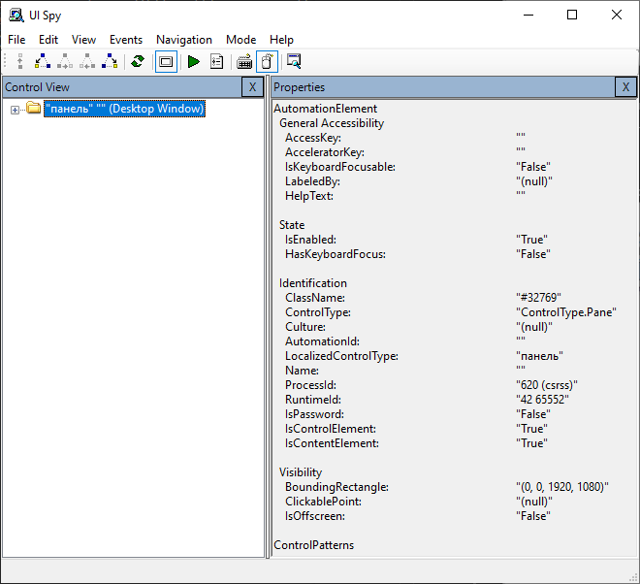Expand the Desktop Window tree node
Image resolution: width=640 pixels, height=584 pixels.
(15, 109)
